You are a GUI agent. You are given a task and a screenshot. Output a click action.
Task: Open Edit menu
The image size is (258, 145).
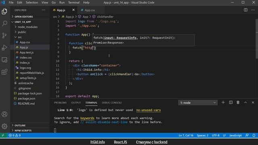[19, 2]
